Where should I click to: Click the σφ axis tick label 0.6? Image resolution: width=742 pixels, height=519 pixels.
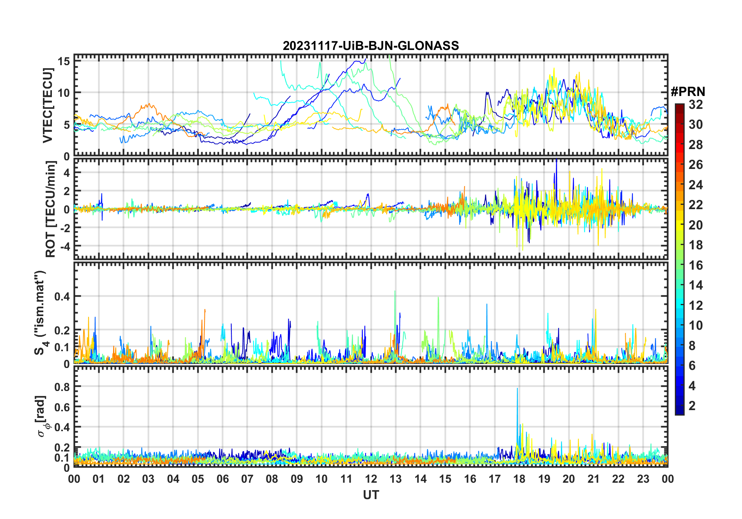(62, 407)
